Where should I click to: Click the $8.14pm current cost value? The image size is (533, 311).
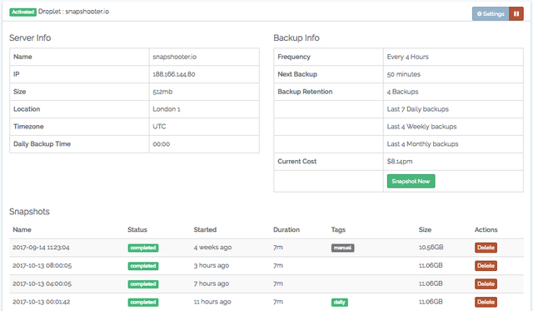400,161
